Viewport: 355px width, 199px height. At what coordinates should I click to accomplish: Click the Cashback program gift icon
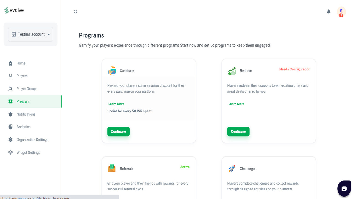point(111,71)
